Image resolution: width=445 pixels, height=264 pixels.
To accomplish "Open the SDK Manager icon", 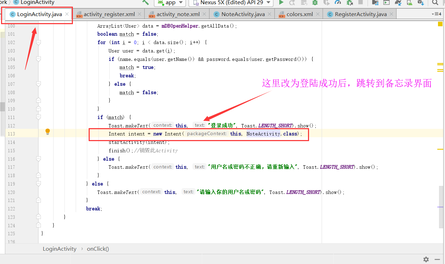I will point(420,2).
